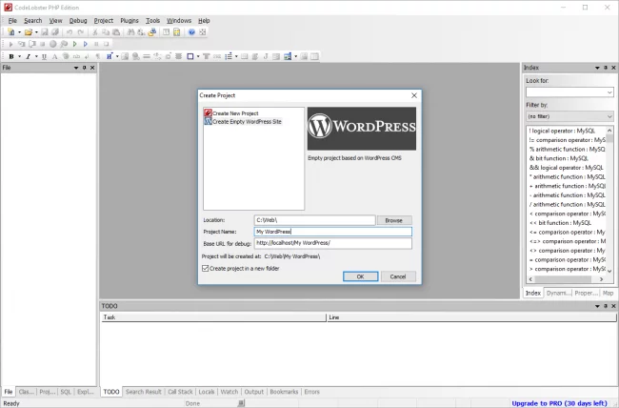The height and width of the screenshot is (408, 619).
Task: Click the Project Name input field
Action: pyautogui.click(x=332, y=232)
